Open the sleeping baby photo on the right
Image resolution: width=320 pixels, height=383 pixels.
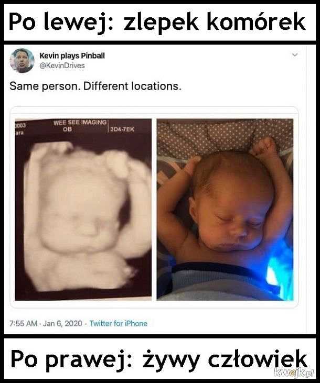click(x=225, y=210)
